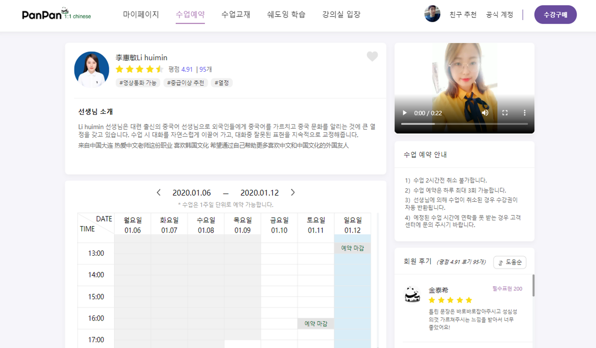Select the #열정 tag

tap(222, 83)
